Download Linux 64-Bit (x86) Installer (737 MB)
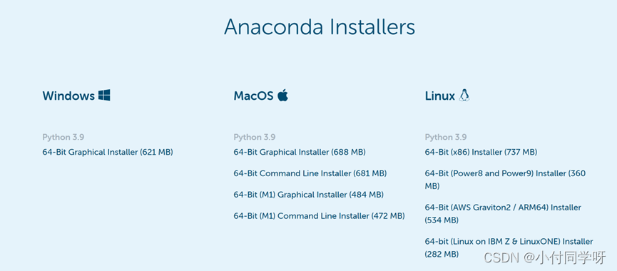Image resolution: width=617 pixels, height=271 pixels. click(481, 152)
